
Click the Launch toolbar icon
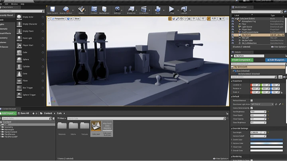[x=184, y=10]
